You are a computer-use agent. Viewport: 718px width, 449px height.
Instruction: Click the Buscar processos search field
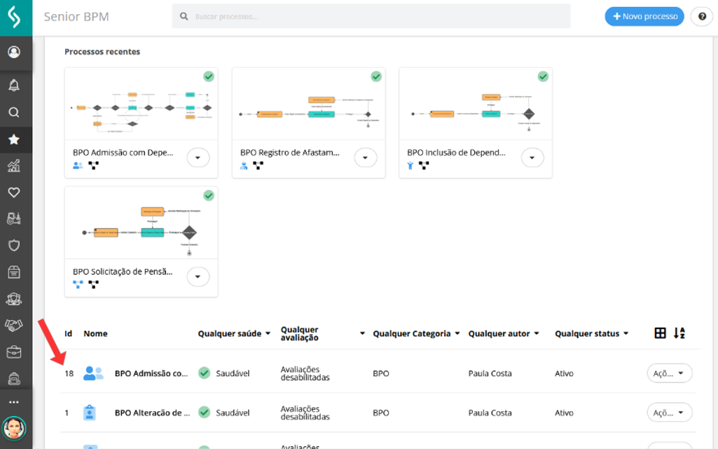371,16
